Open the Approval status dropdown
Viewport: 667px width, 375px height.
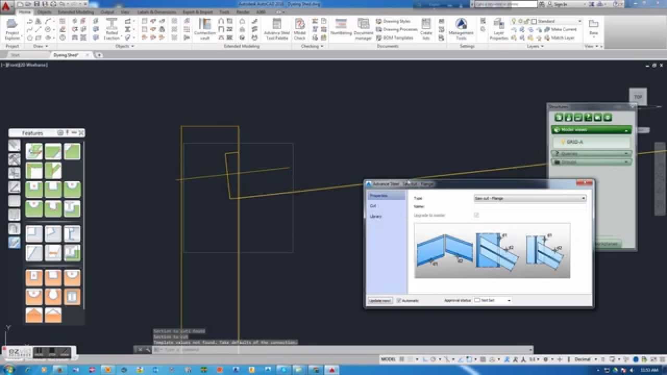pyautogui.click(x=492, y=301)
